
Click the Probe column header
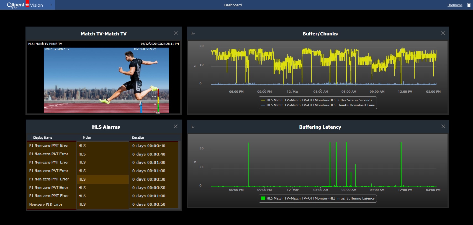tap(87, 138)
